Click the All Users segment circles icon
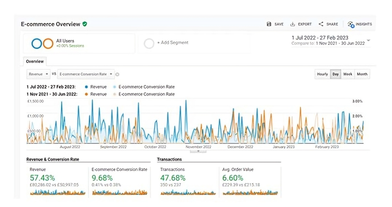 pyautogui.click(x=42, y=44)
